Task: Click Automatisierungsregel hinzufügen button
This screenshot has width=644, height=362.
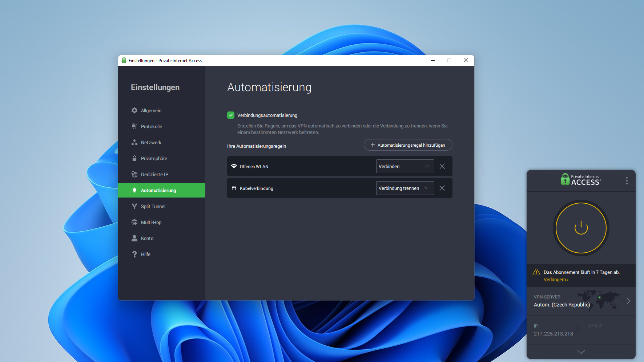Action: [408, 145]
